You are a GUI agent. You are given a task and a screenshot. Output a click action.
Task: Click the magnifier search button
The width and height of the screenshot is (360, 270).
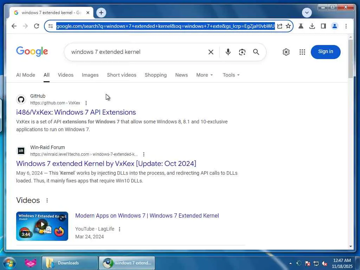coord(256,52)
